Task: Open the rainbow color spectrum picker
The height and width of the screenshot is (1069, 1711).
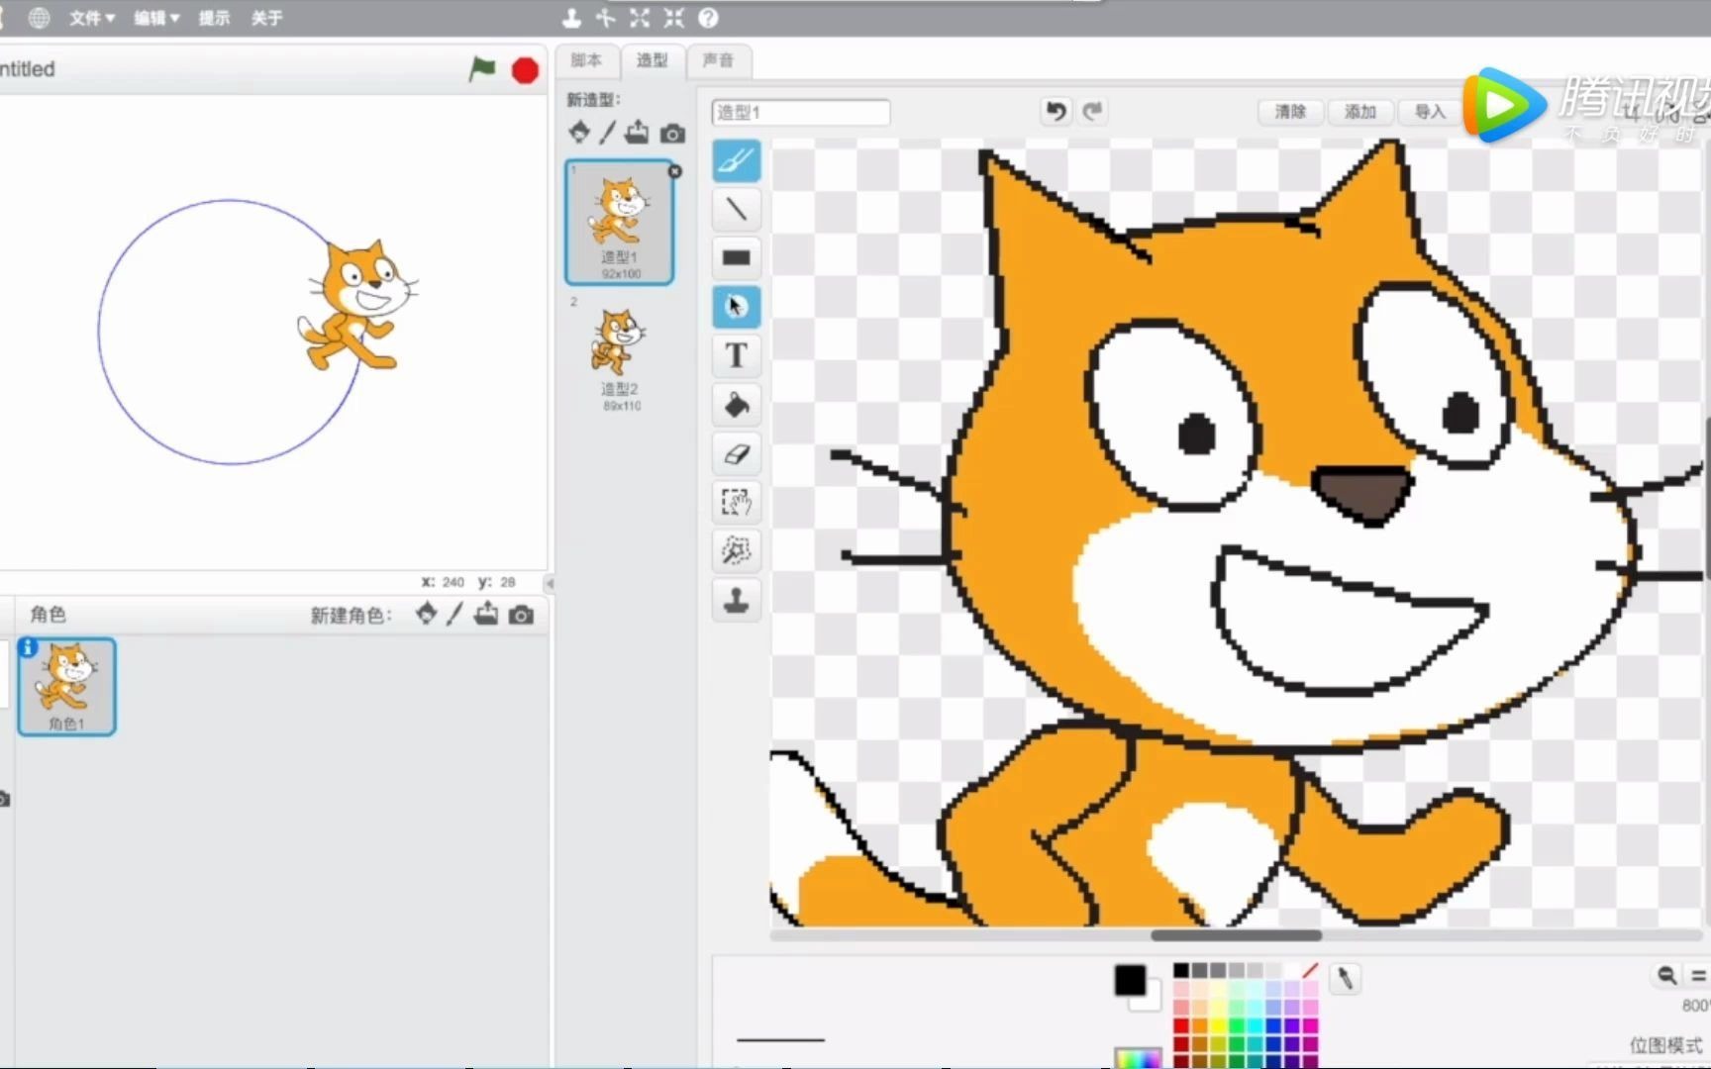Action: point(1138,1057)
